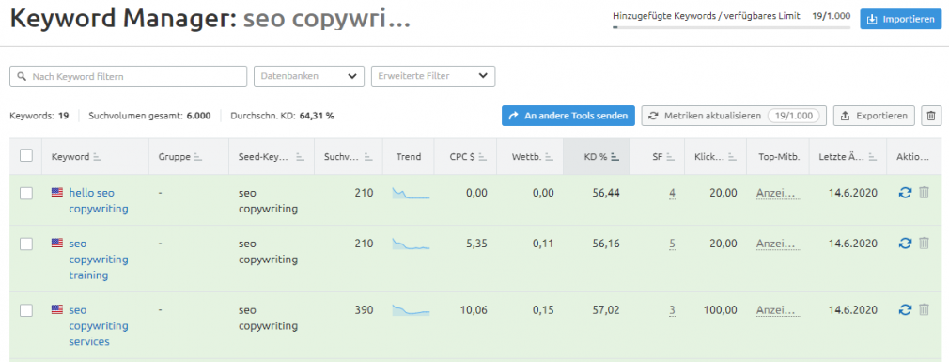Refresh metrics for seo copywriting training row

tap(905, 244)
